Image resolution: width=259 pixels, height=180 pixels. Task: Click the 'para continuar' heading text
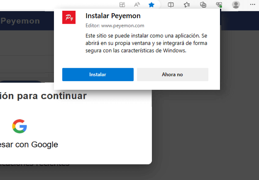click(52, 96)
